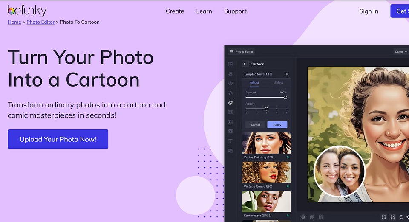Click the 100% Amount value
409x222 pixels.
coord(283,92)
